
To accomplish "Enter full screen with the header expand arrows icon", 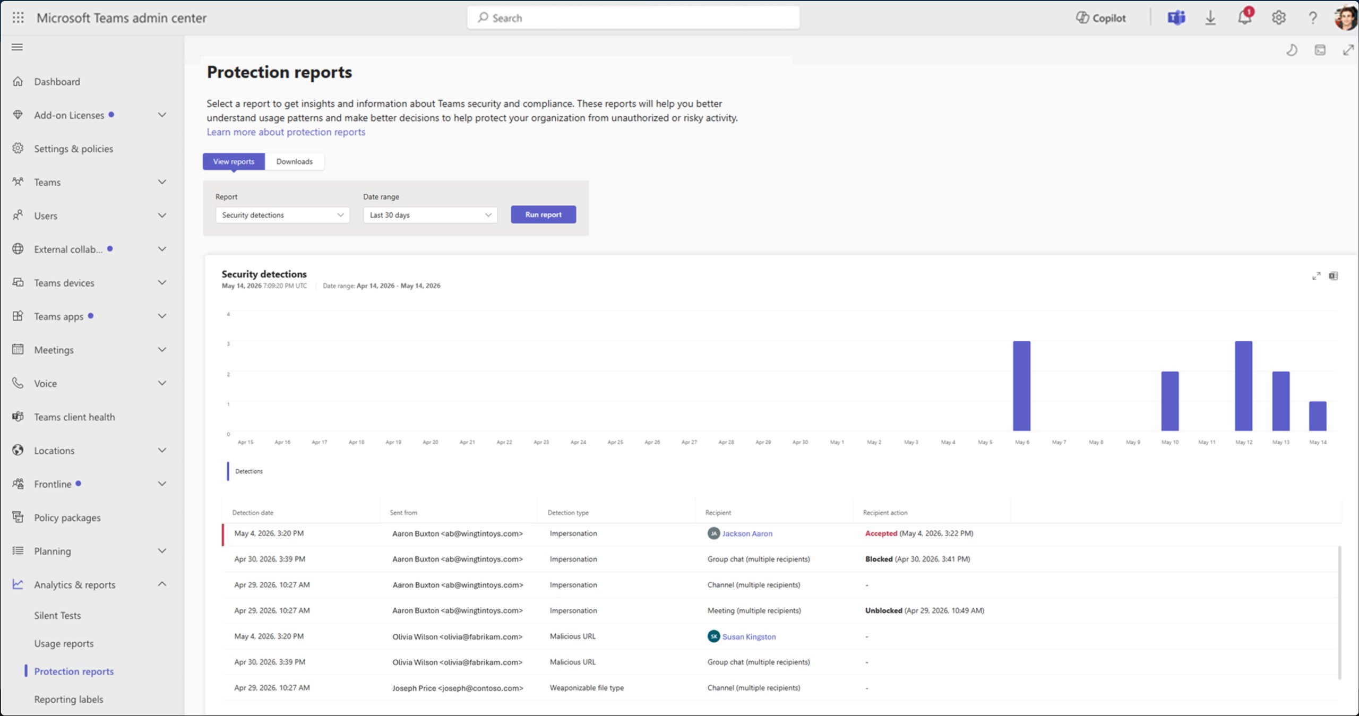I will click(1348, 50).
